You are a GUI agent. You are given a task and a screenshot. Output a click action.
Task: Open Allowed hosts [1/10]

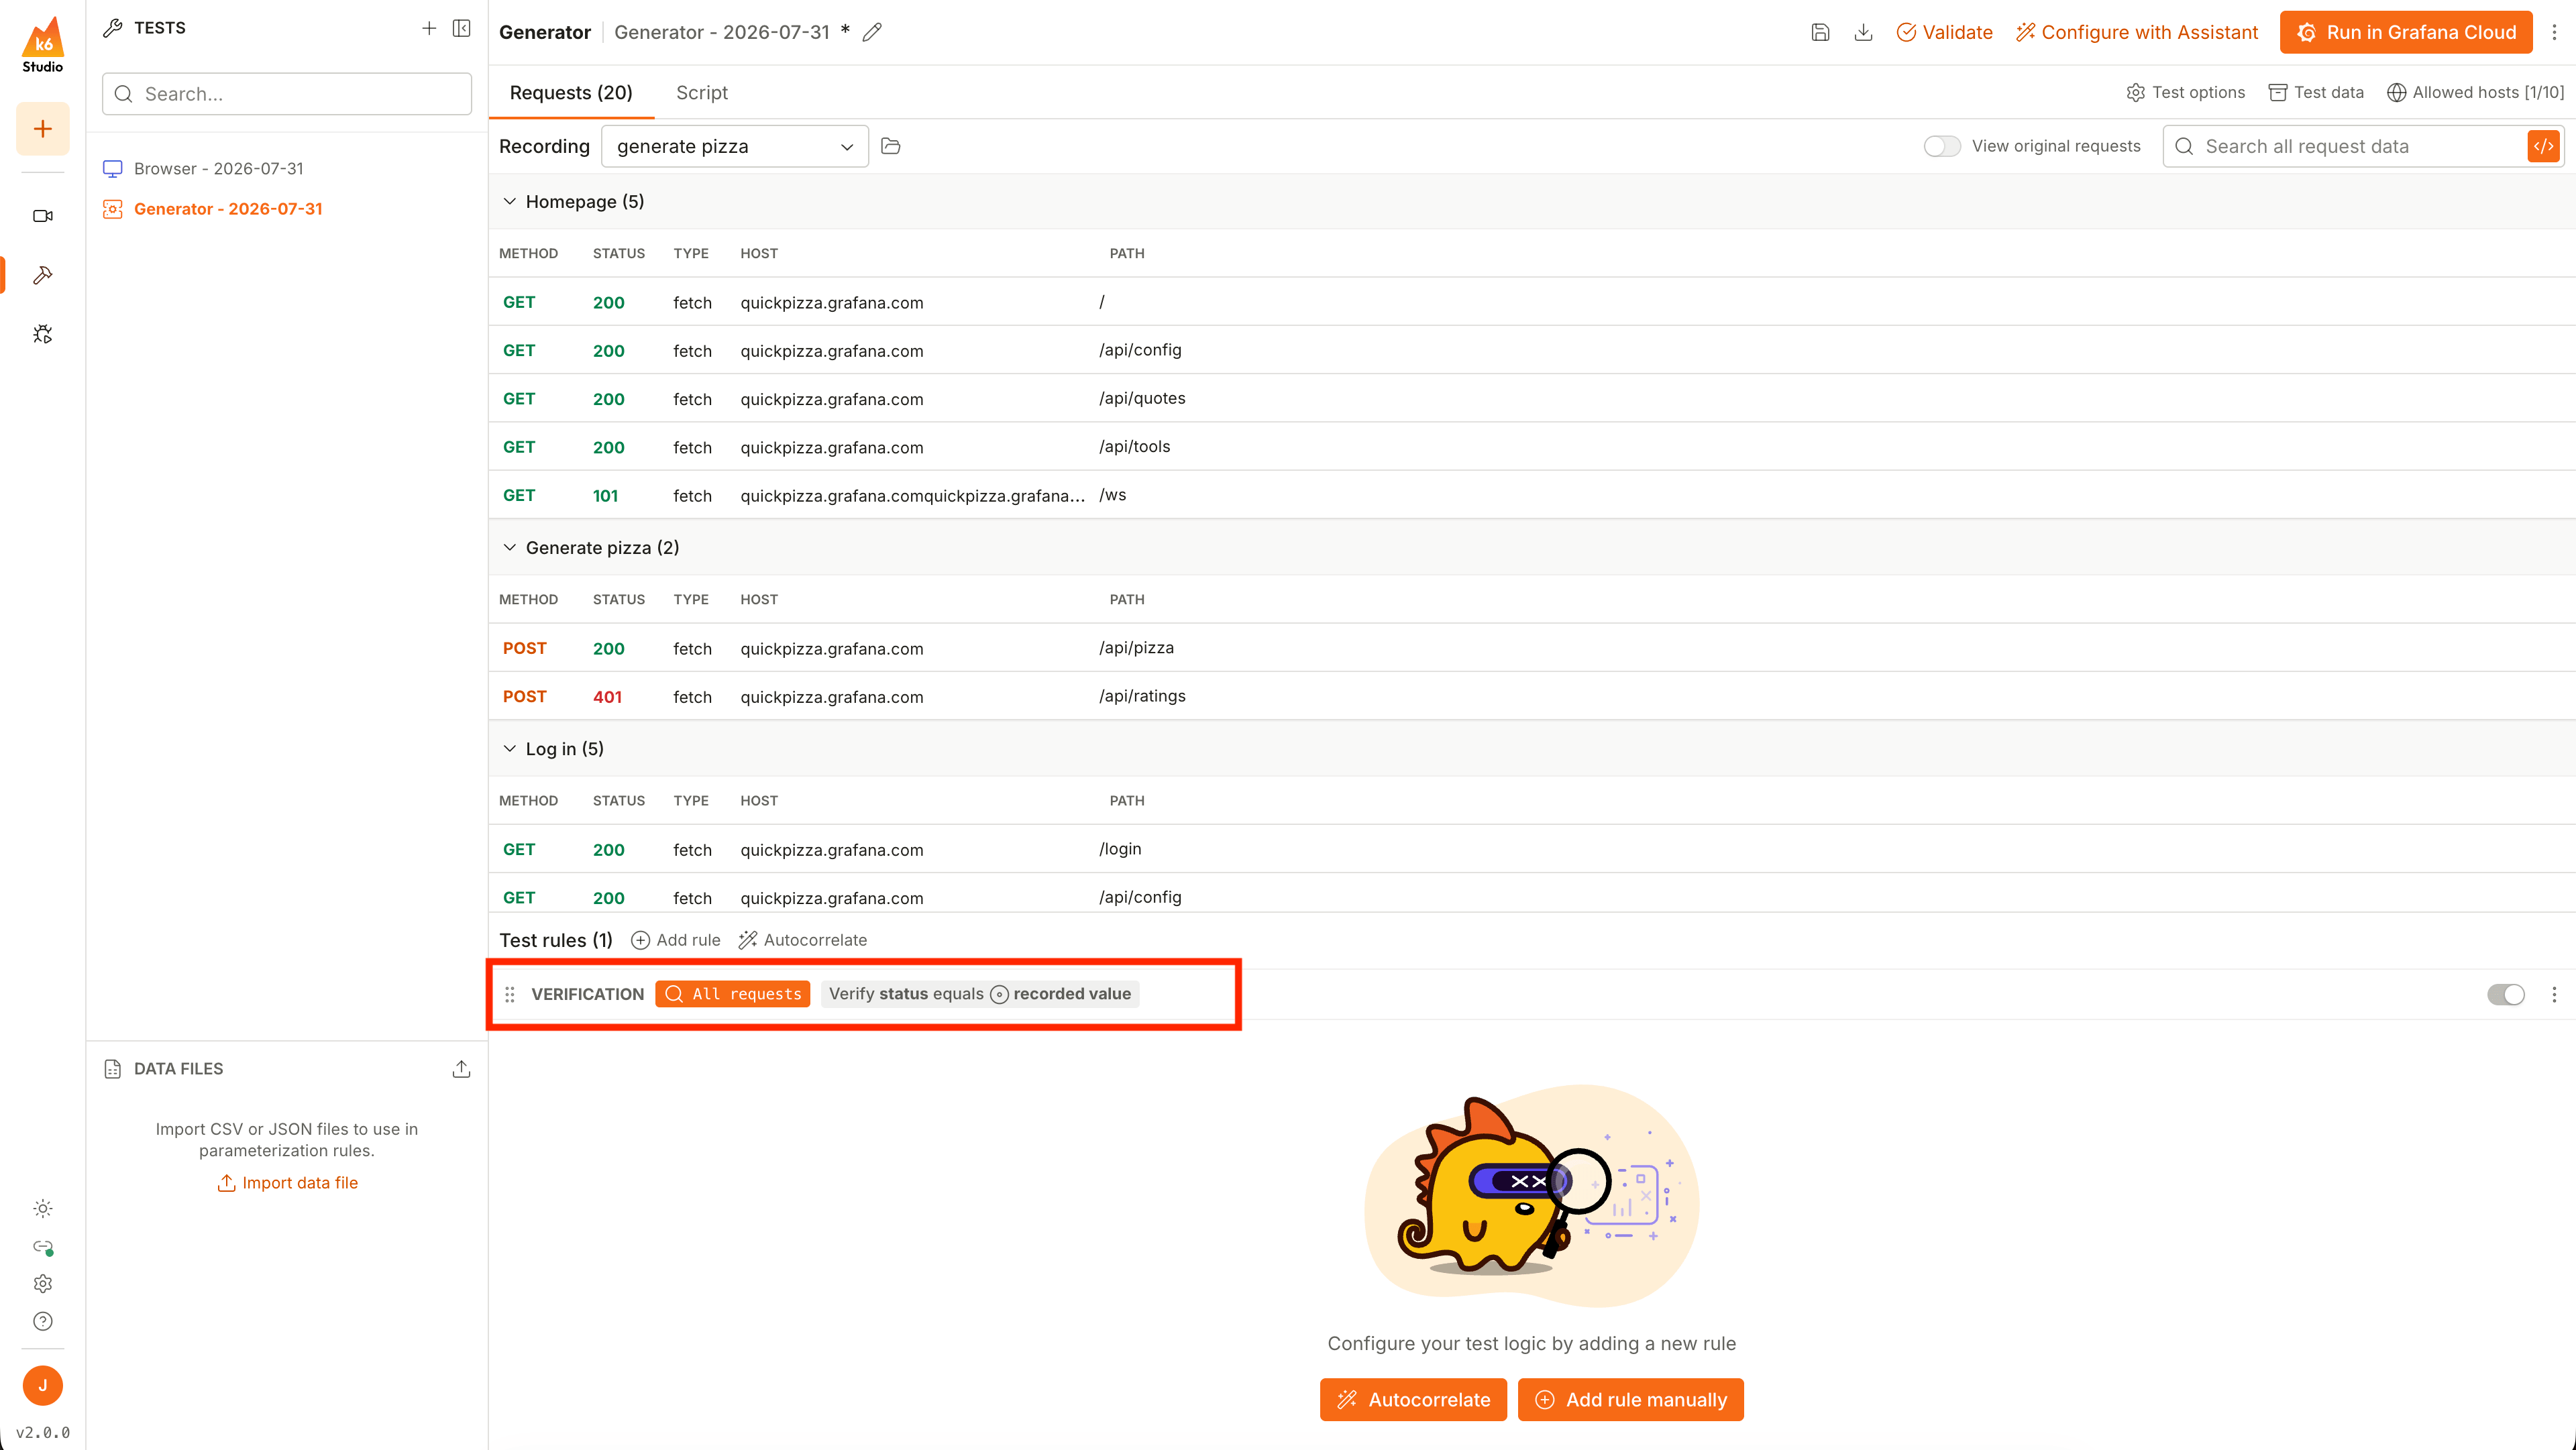(2476, 92)
